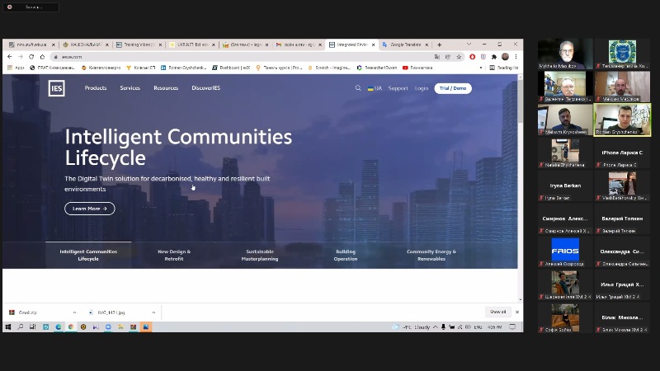Screen dimensions: 660x371
Task: Click the Edge icon on the taskbar
Action: 58,326
